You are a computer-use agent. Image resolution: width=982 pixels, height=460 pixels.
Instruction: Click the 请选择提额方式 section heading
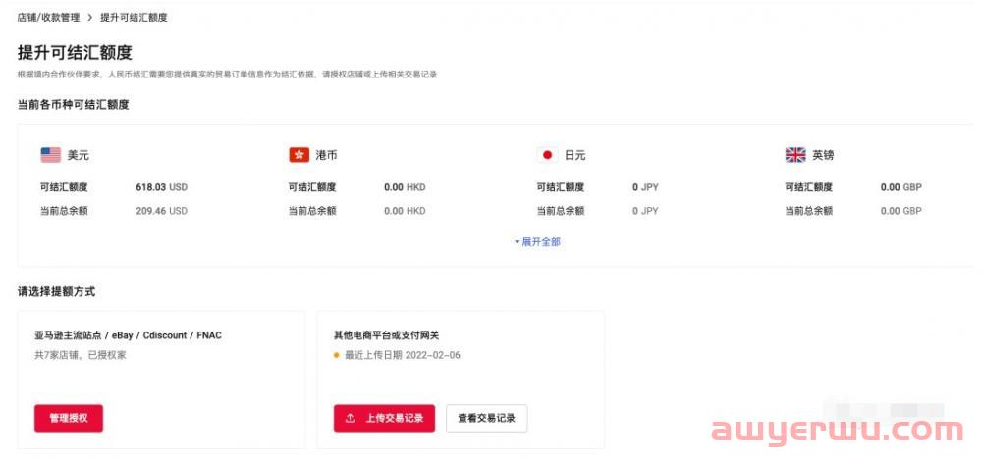click(56, 291)
